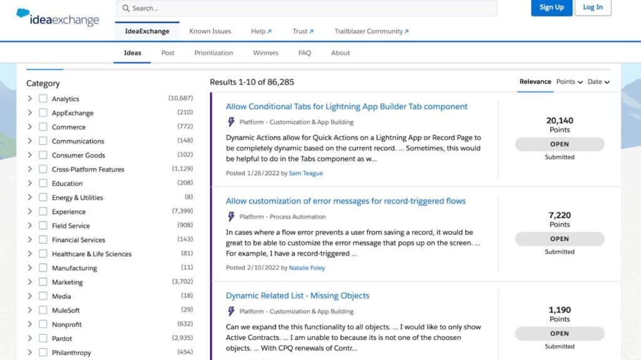
Task: Click the search magnifier icon
Action: point(126,8)
